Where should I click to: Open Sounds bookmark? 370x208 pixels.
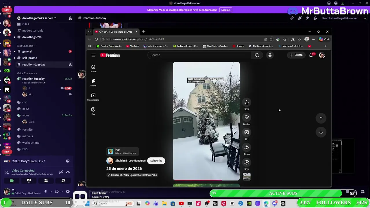click(x=238, y=46)
